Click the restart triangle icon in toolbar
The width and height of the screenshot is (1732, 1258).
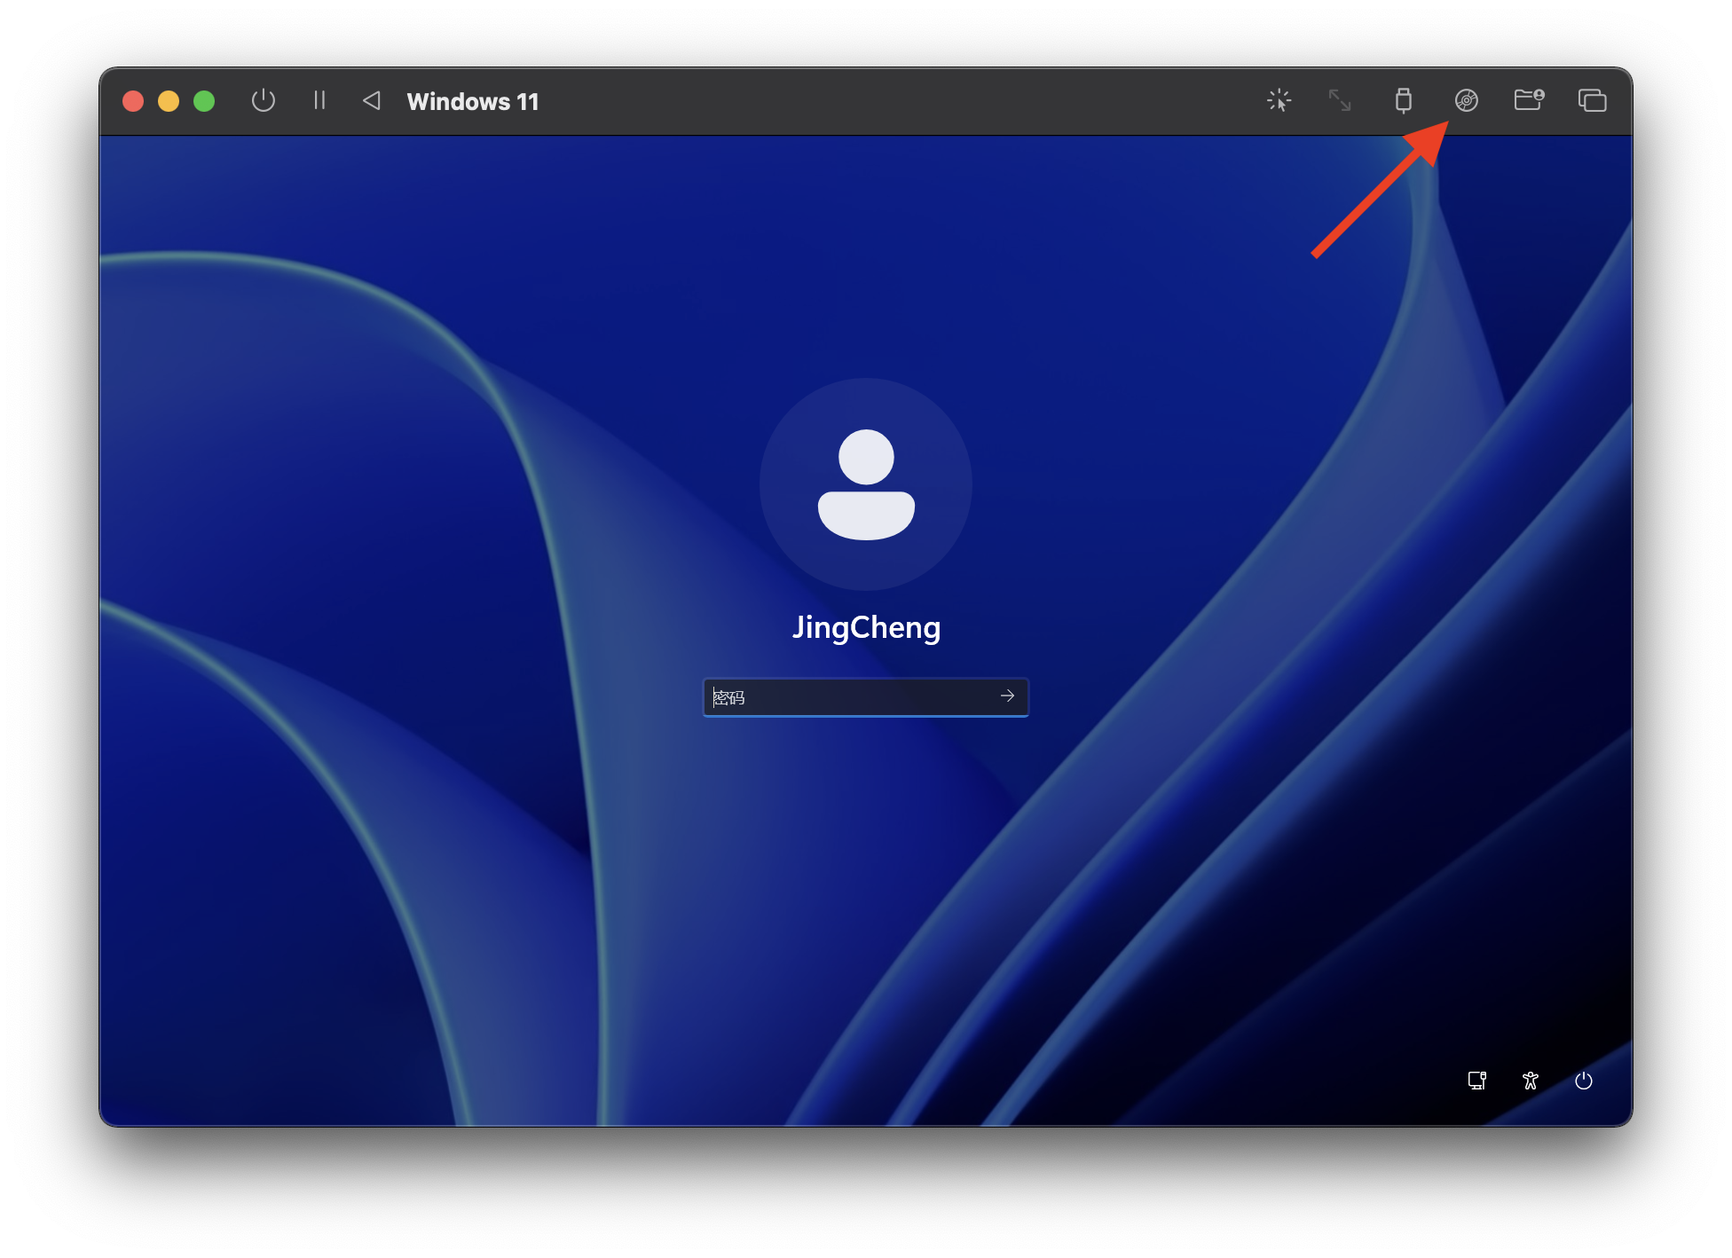[x=372, y=101]
